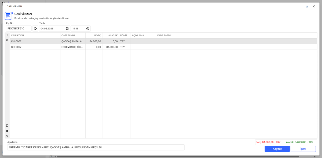The image size is (322, 158).
Task: Click the 0,00 borç cell of CH-0007
Action: click(94, 47)
